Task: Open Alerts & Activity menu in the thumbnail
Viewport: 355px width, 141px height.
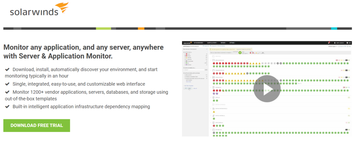Action: pos(213,43)
